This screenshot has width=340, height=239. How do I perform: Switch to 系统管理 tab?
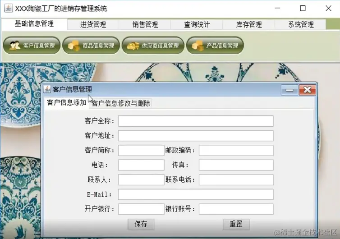[x=301, y=24]
